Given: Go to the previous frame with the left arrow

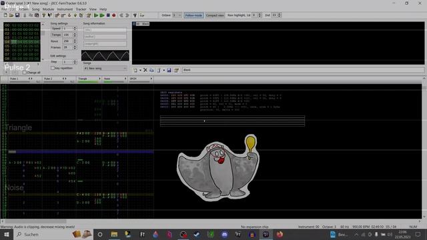Looking at the screenshot, I should (121, 15).
